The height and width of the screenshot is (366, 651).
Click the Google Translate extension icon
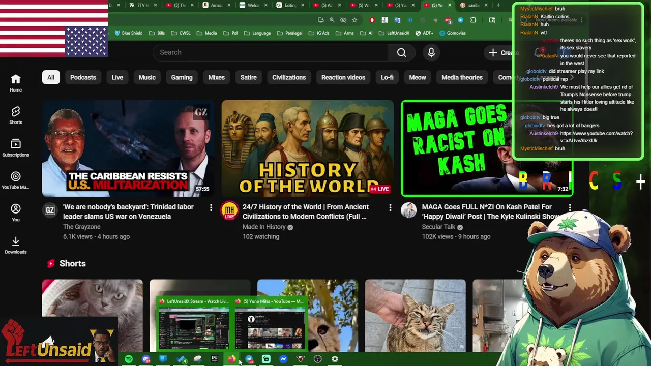pos(398,20)
